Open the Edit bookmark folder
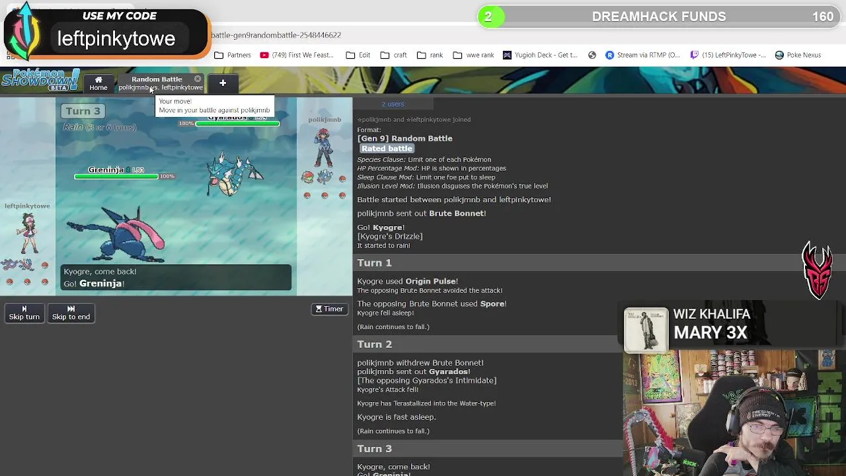The height and width of the screenshot is (476, 846). [x=358, y=55]
